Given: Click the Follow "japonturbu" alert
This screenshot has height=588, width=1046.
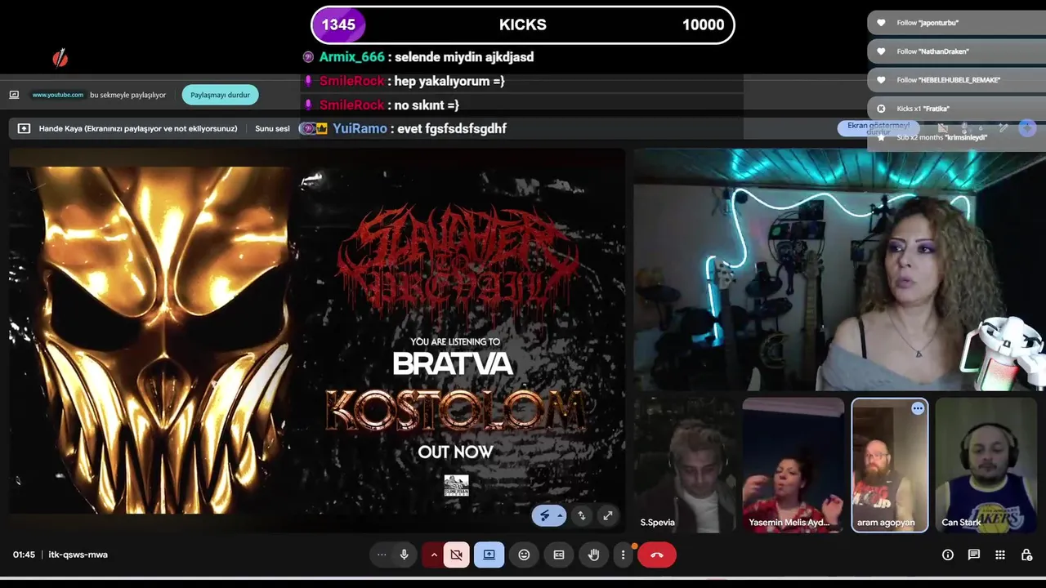Looking at the screenshot, I should (x=956, y=23).
